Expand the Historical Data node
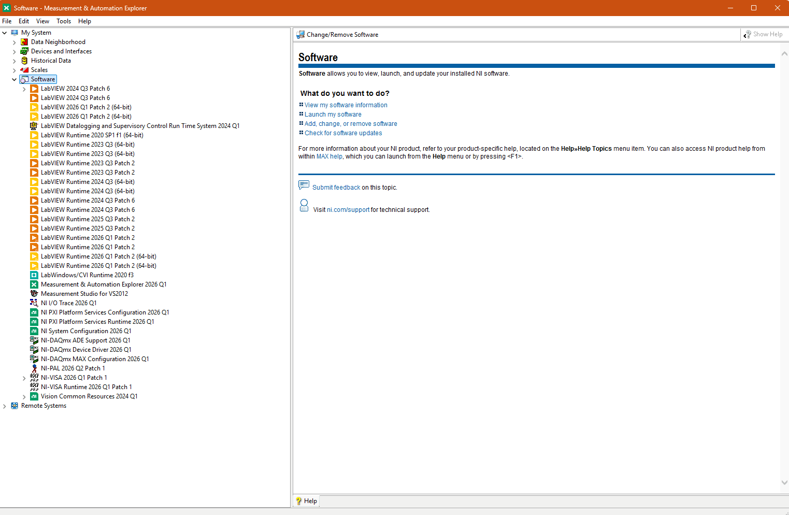Image resolution: width=789 pixels, height=515 pixels. 15,61
